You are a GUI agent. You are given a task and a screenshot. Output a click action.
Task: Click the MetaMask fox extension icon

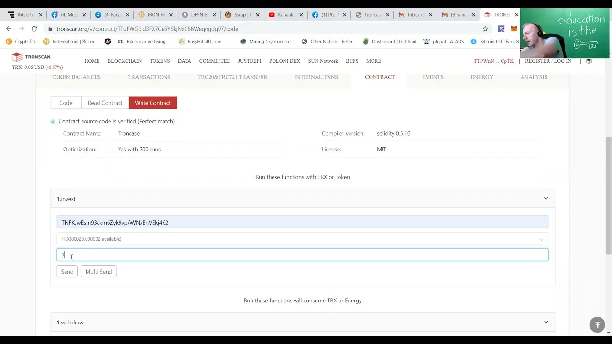point(514,29)
